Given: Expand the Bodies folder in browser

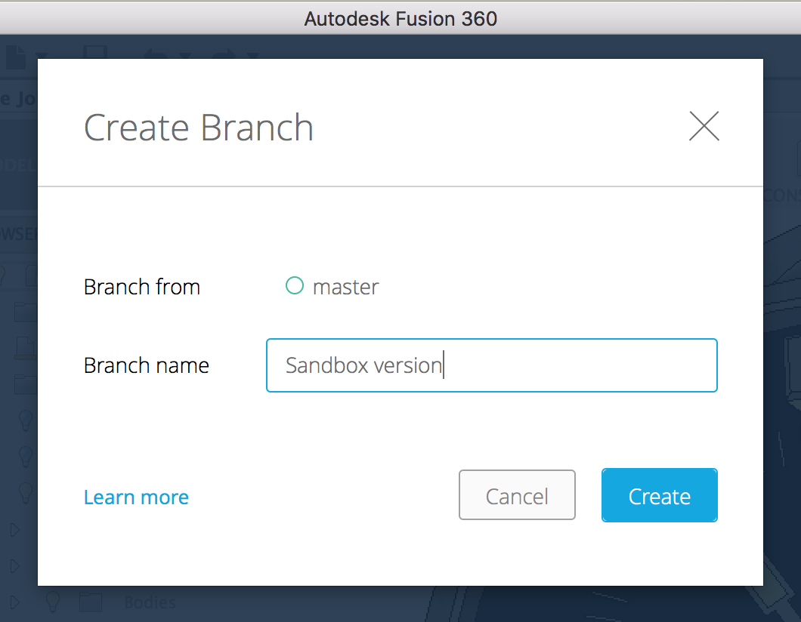Looking at the screenshot, I should pyautogui.click(x=14, y=602).
